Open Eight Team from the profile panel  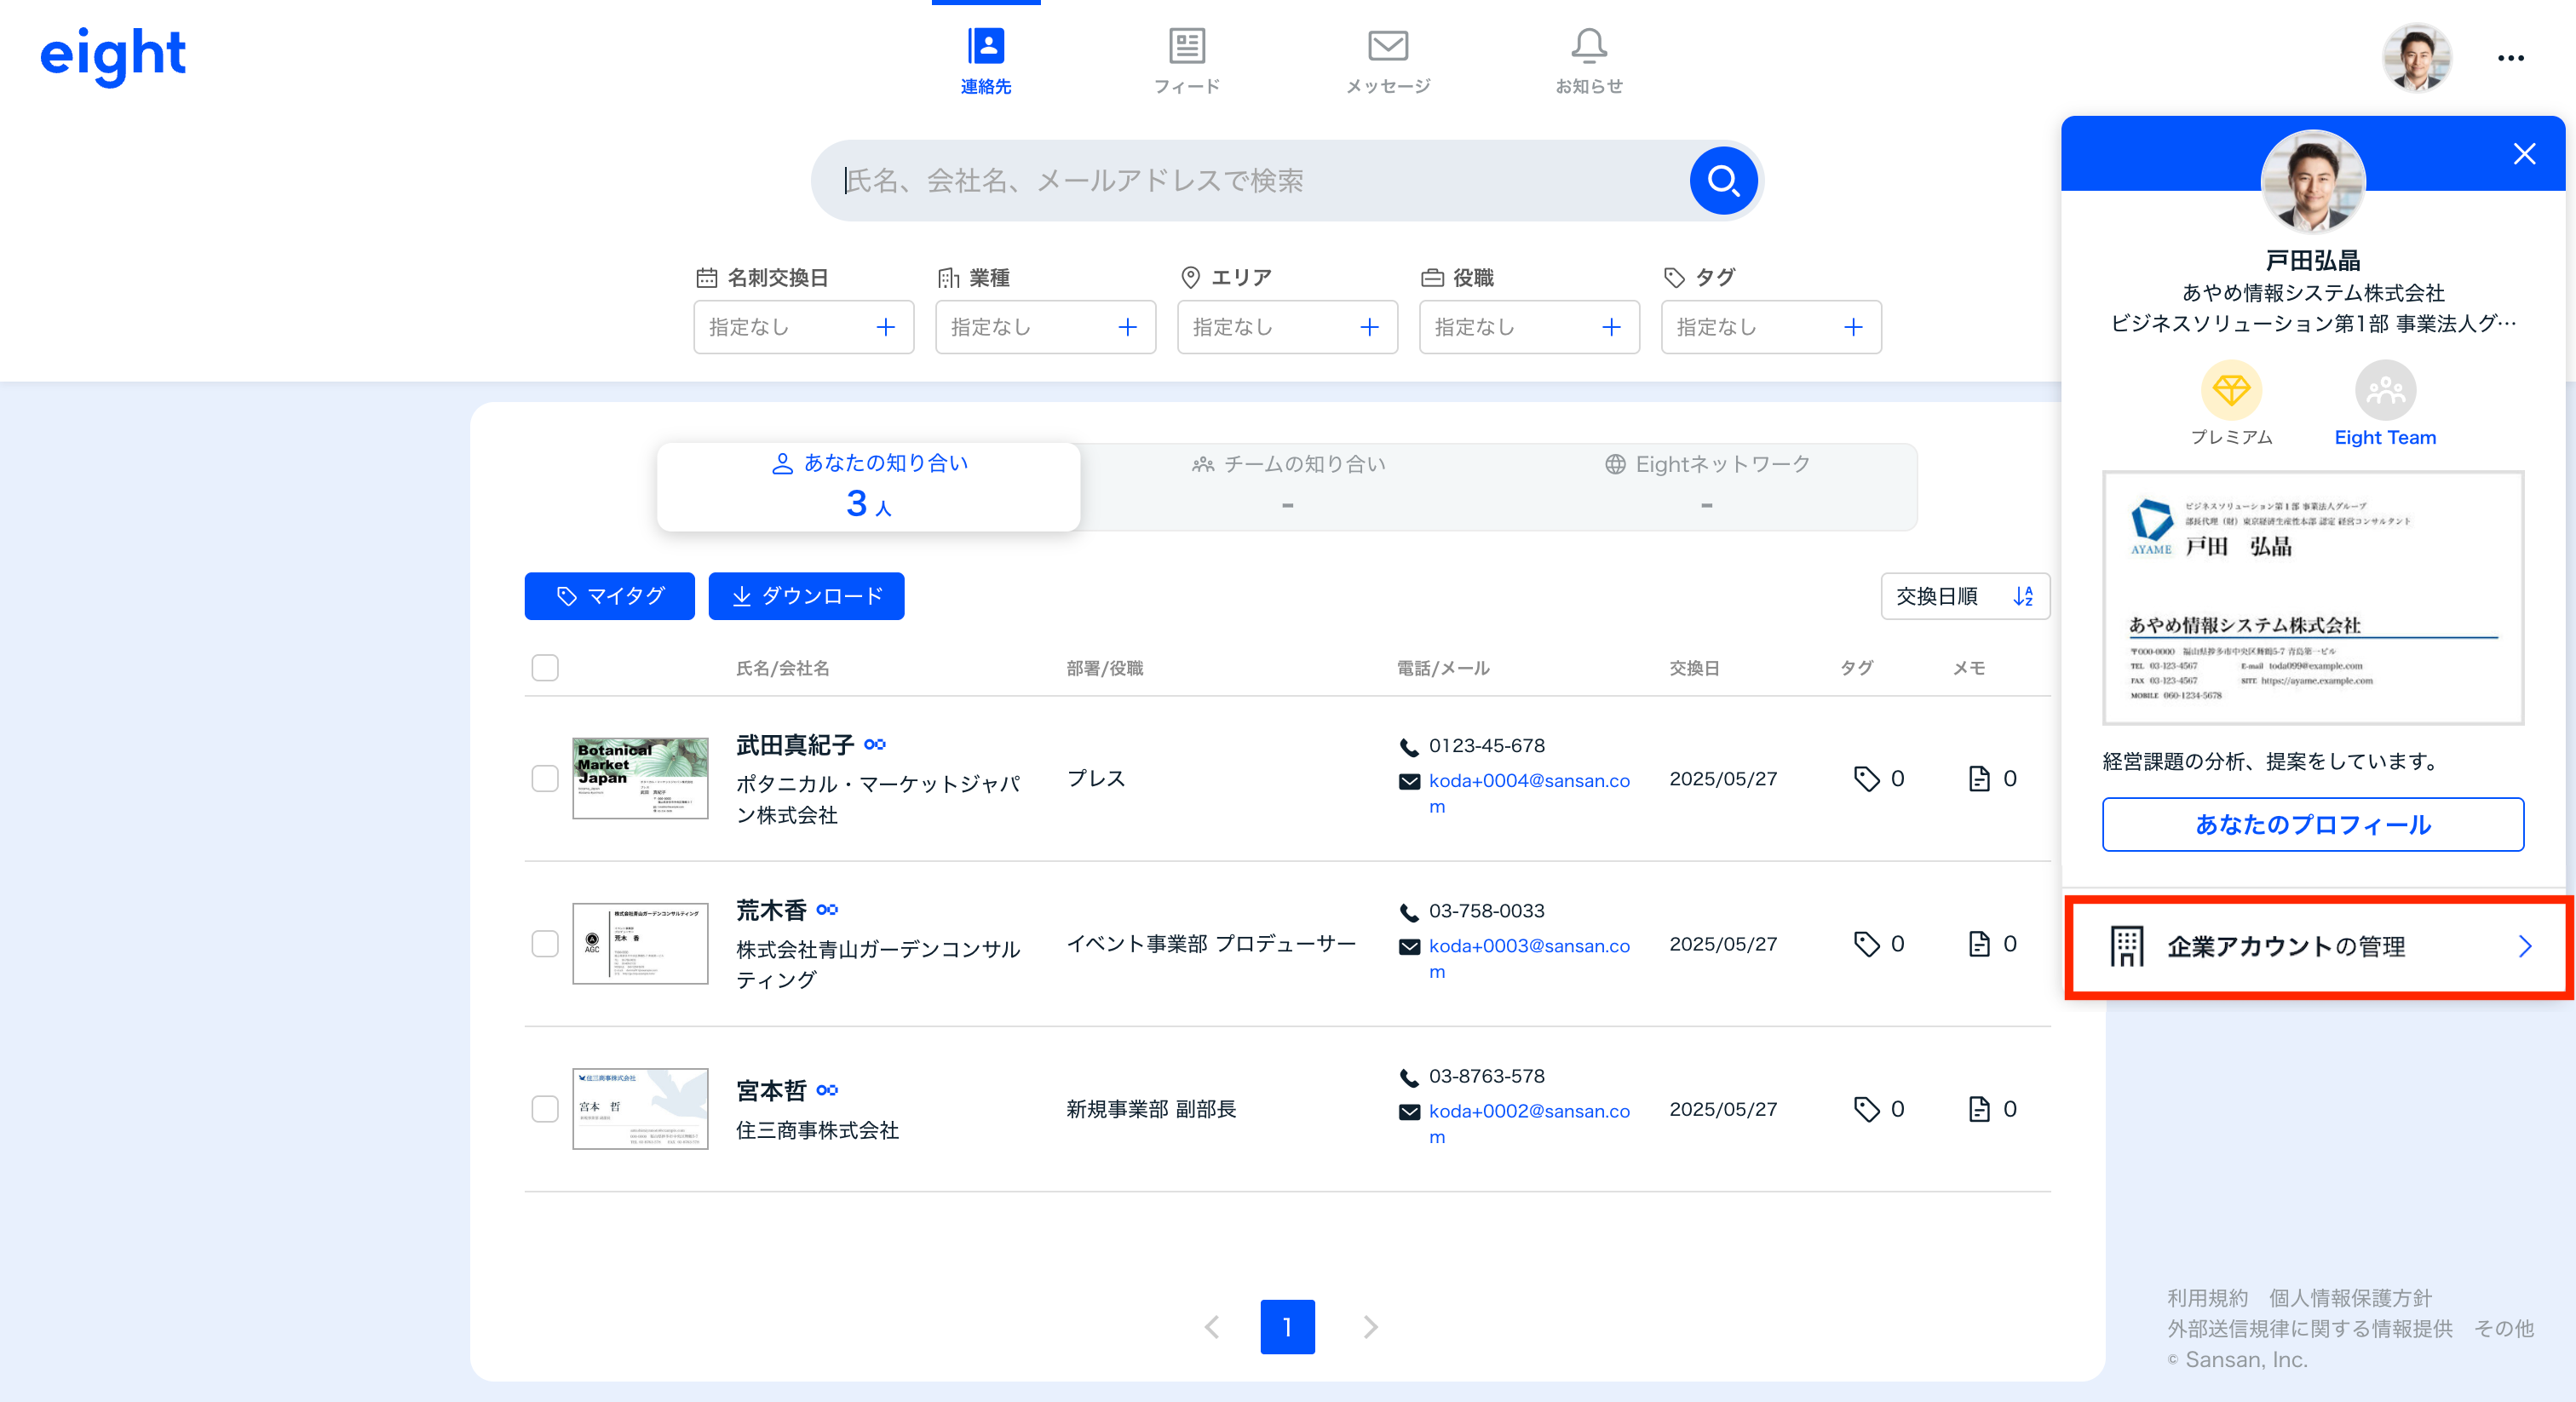pyautogui.click(x=2385, y=392)
